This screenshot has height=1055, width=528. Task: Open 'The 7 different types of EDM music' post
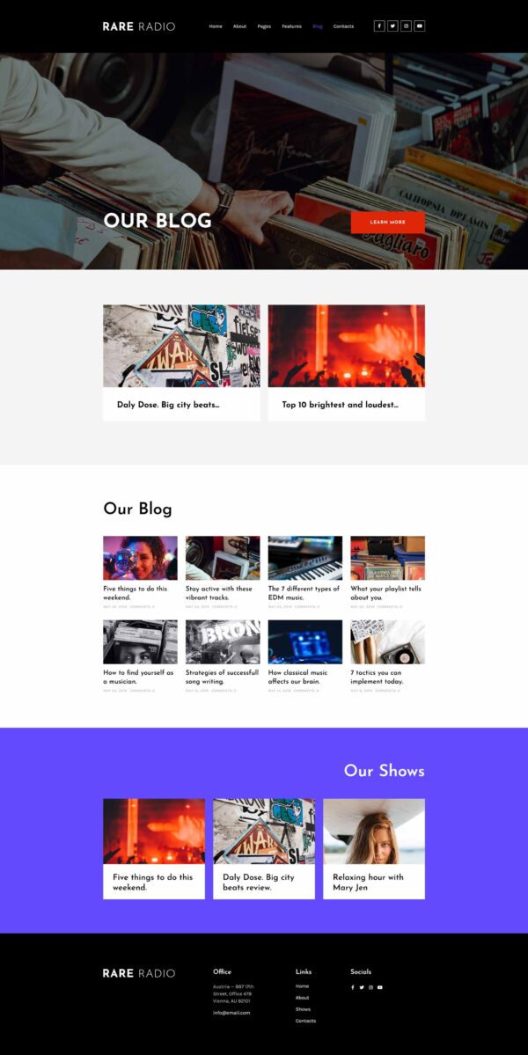304,573
